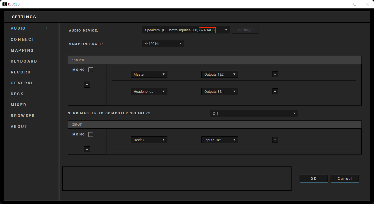
Task: Enable Mono checkbox in Output section
Action: pyautogui.click(x=91, y=70)
